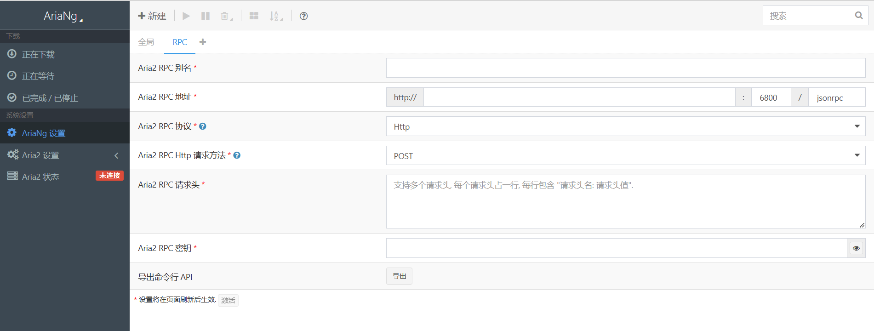Viewport: 874px width, 331px height.
Task: Click the help icon beside RPC 协议
Action: click(x=203, y=126)
